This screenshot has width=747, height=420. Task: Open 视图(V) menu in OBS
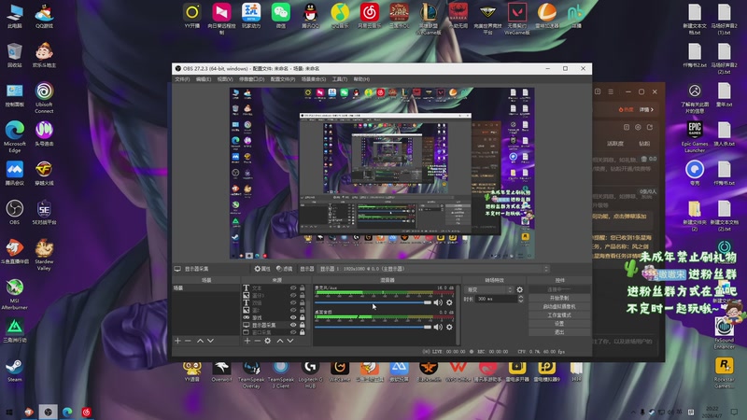pos(225,79)
